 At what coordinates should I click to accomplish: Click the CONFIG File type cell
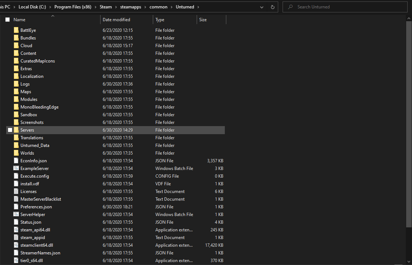tap(167, 176)
